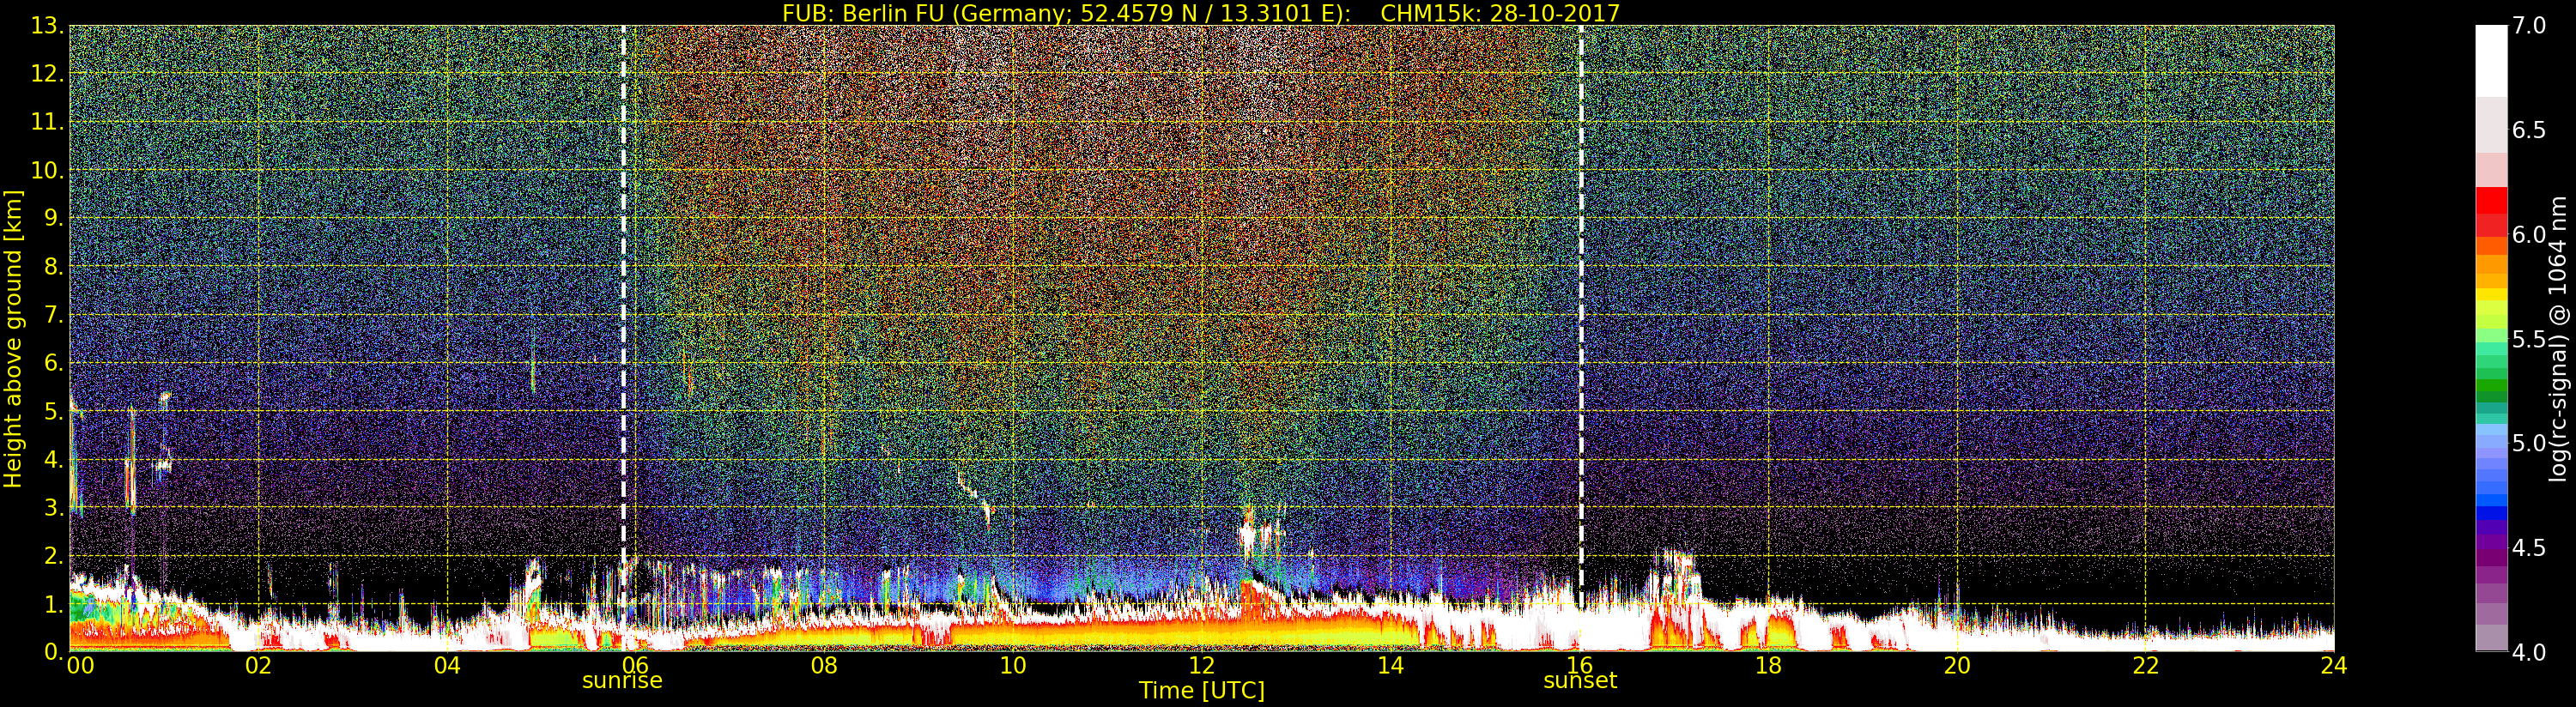
Task: Select the "16" time axis tick label
Action: pyautogui.click(x=1579, y=666)
